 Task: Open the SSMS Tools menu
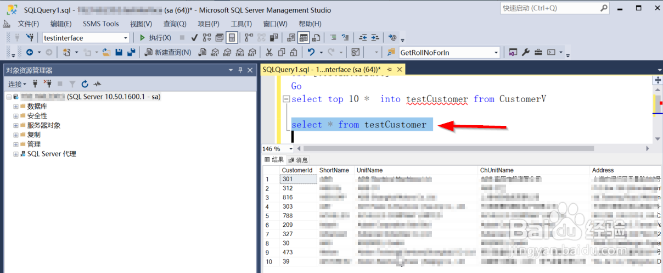point(101,24)
